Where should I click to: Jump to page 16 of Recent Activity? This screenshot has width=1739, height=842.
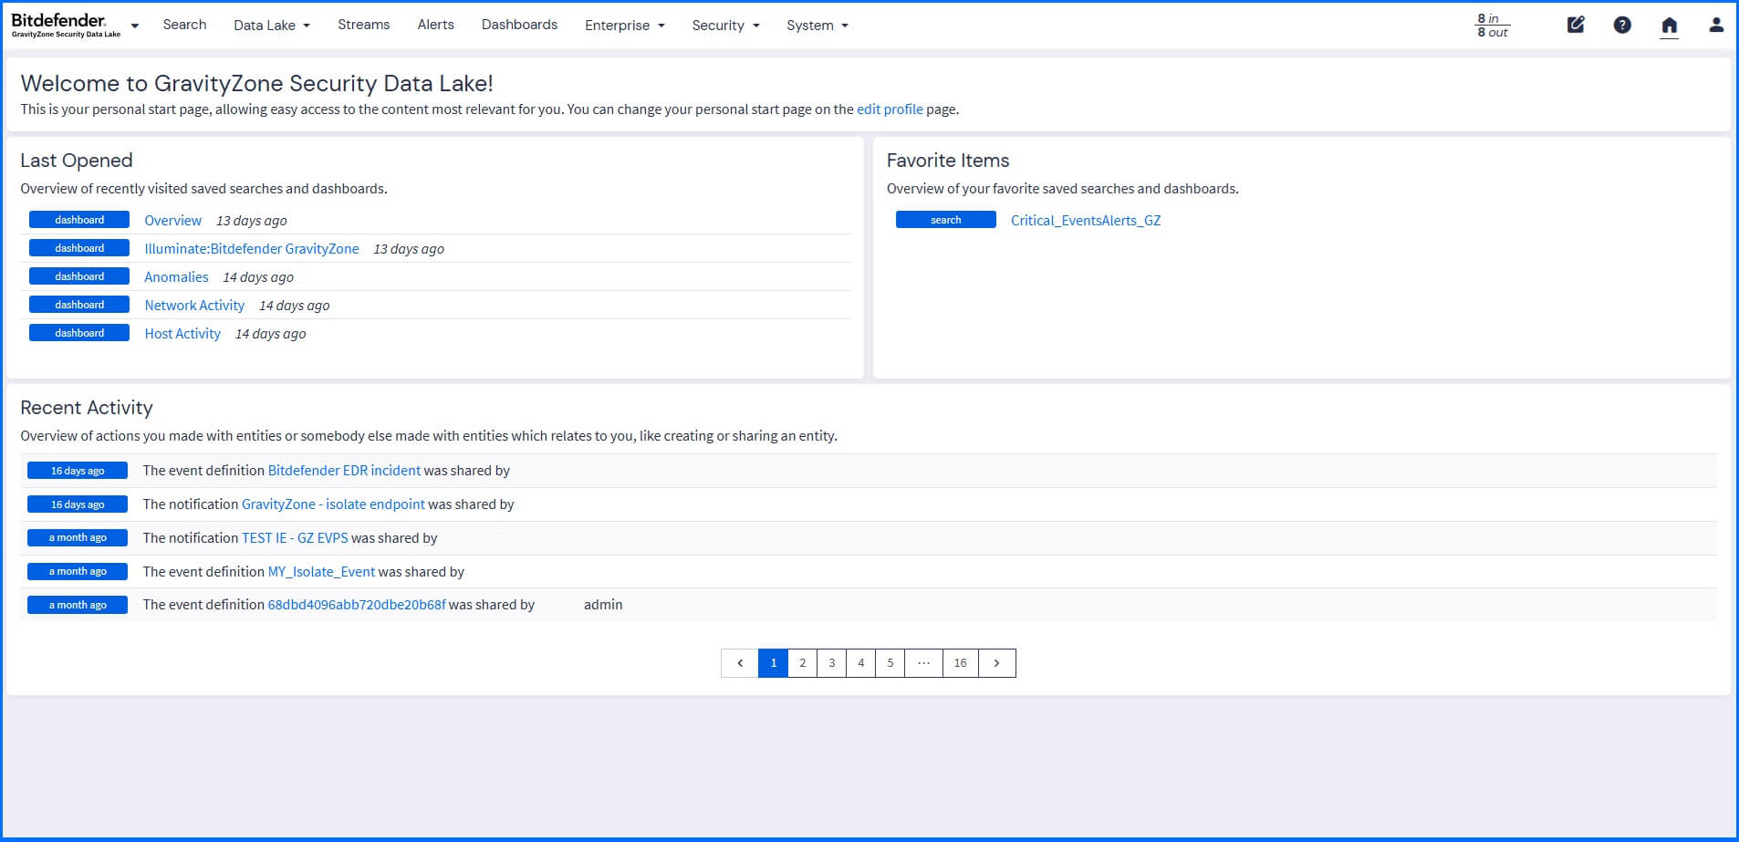960,663
